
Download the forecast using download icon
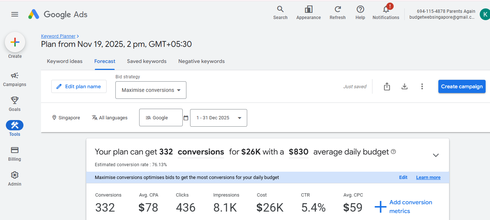pos(404,86)
